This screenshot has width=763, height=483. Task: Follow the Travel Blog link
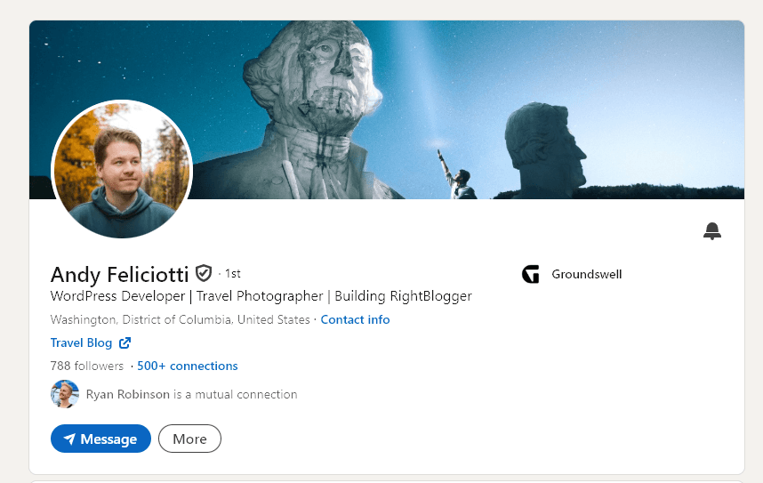81,342
